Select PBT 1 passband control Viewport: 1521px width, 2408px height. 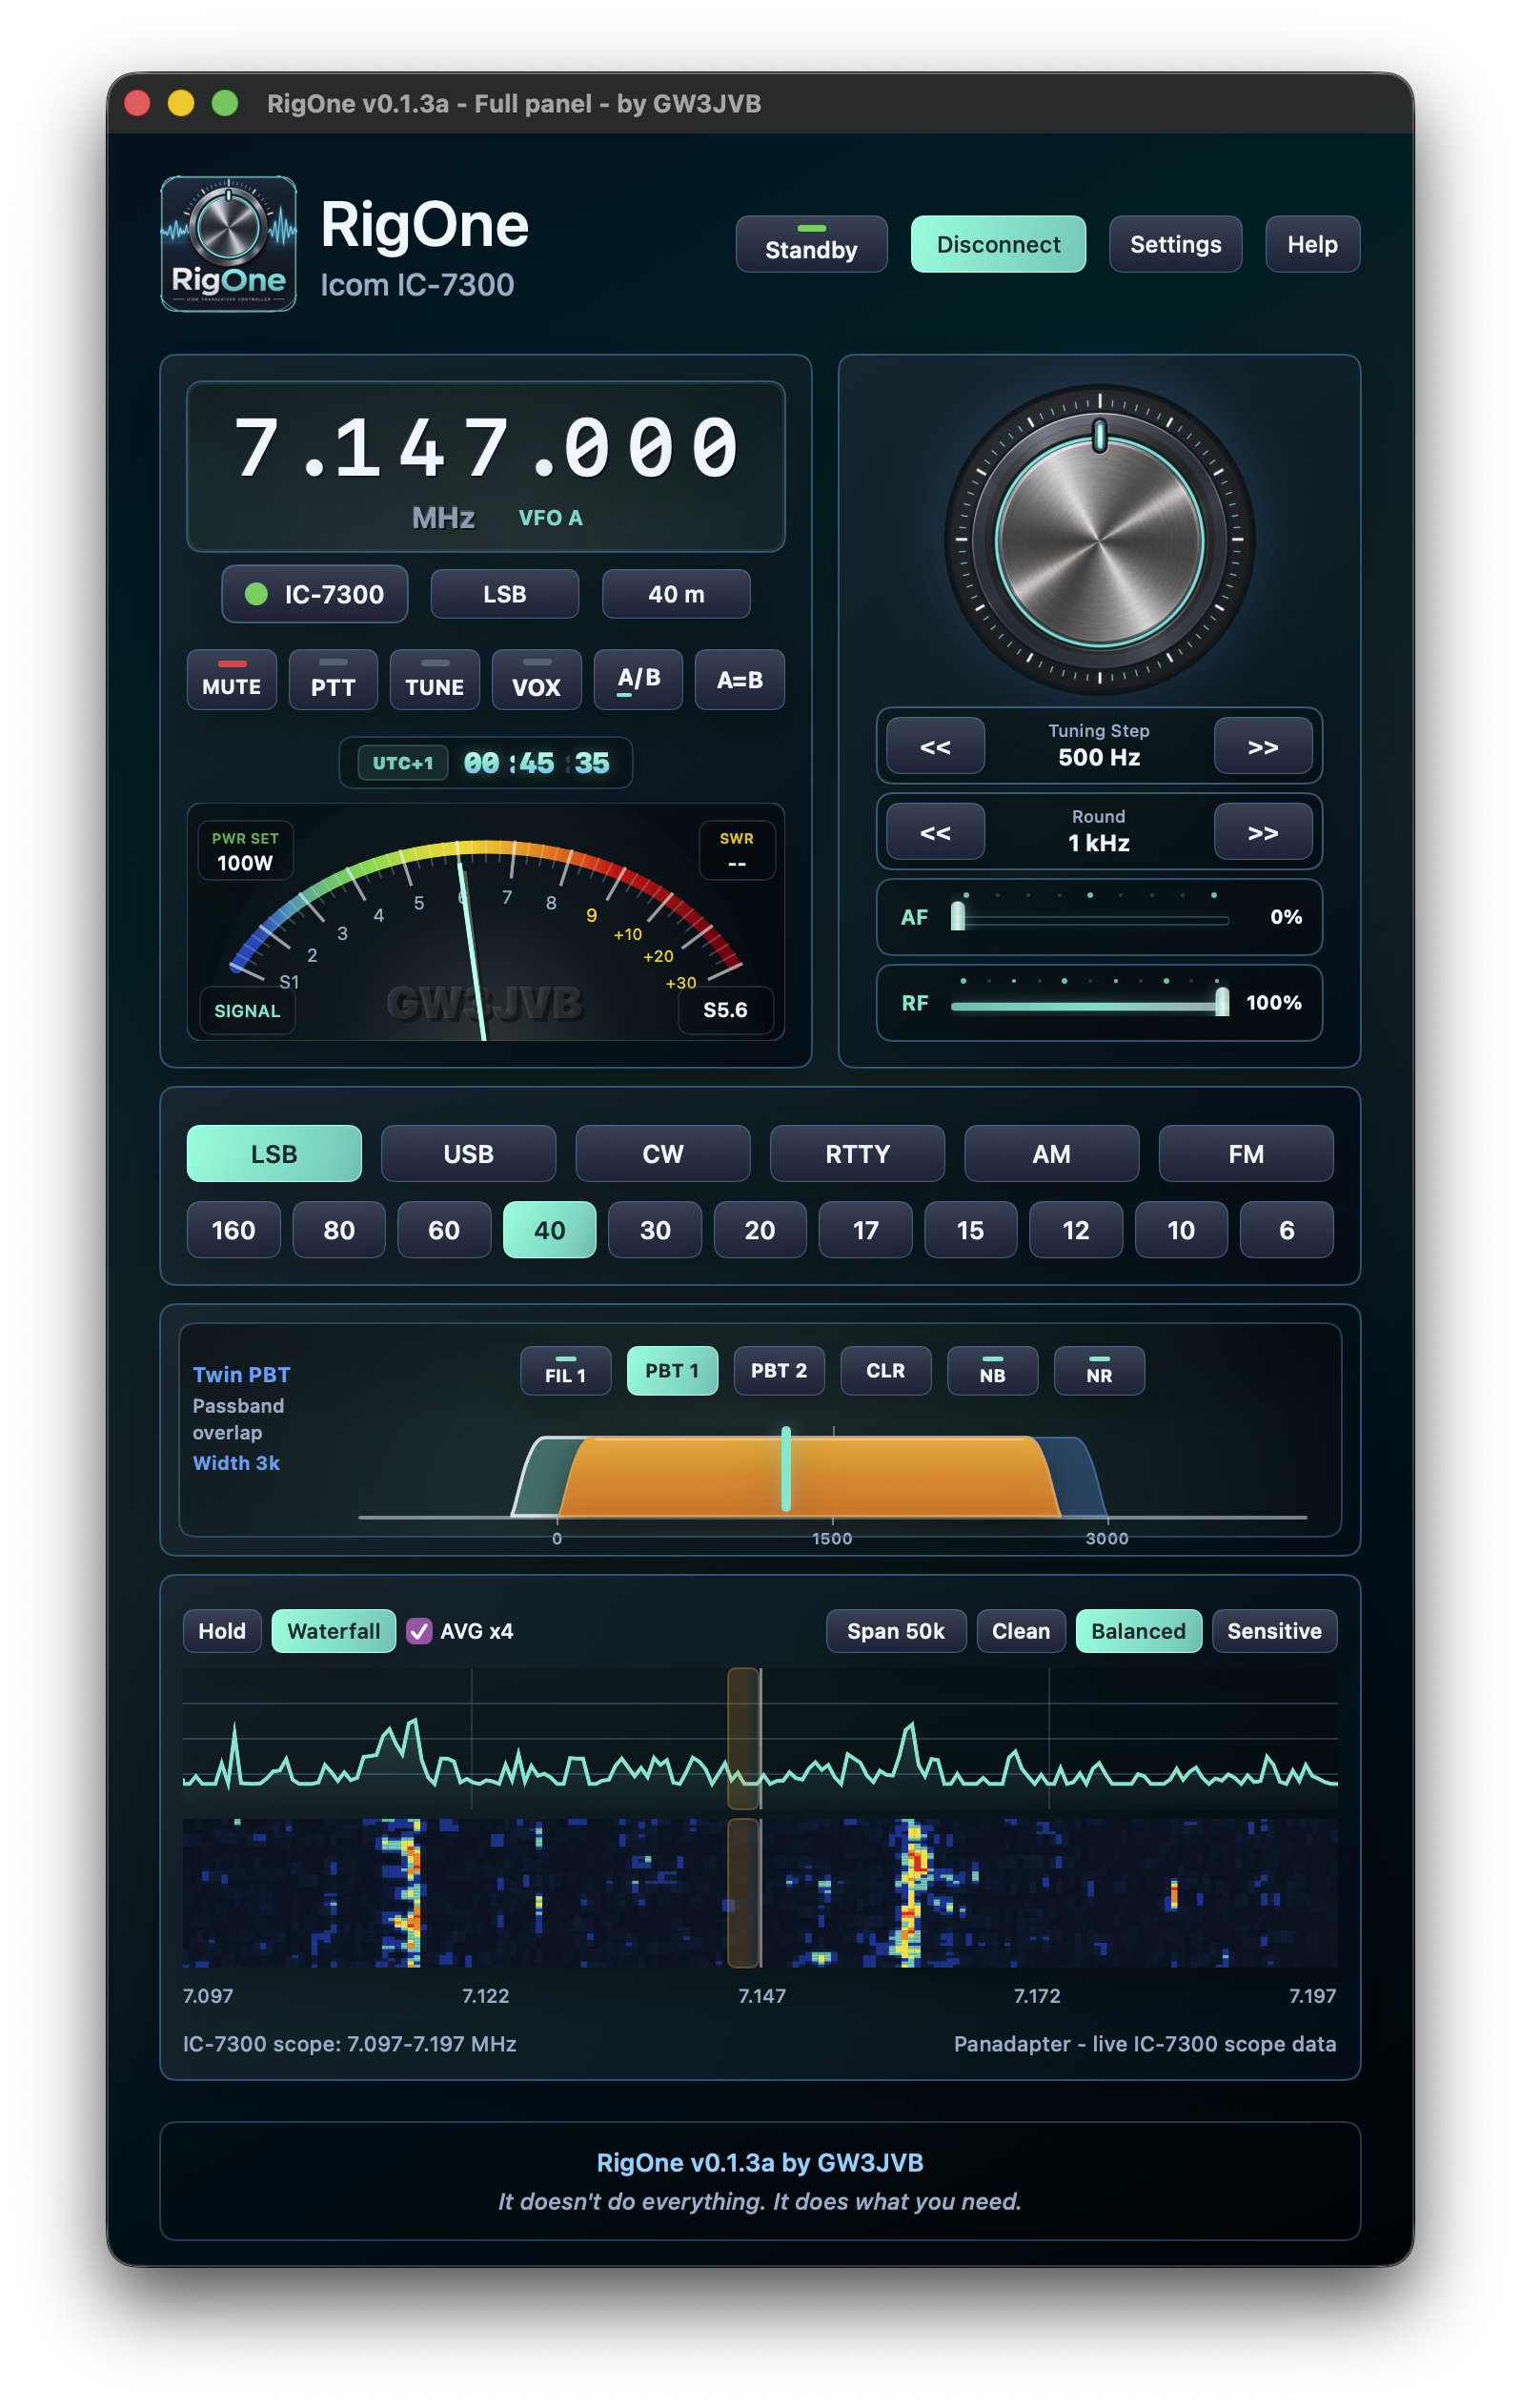point(672,1371)
